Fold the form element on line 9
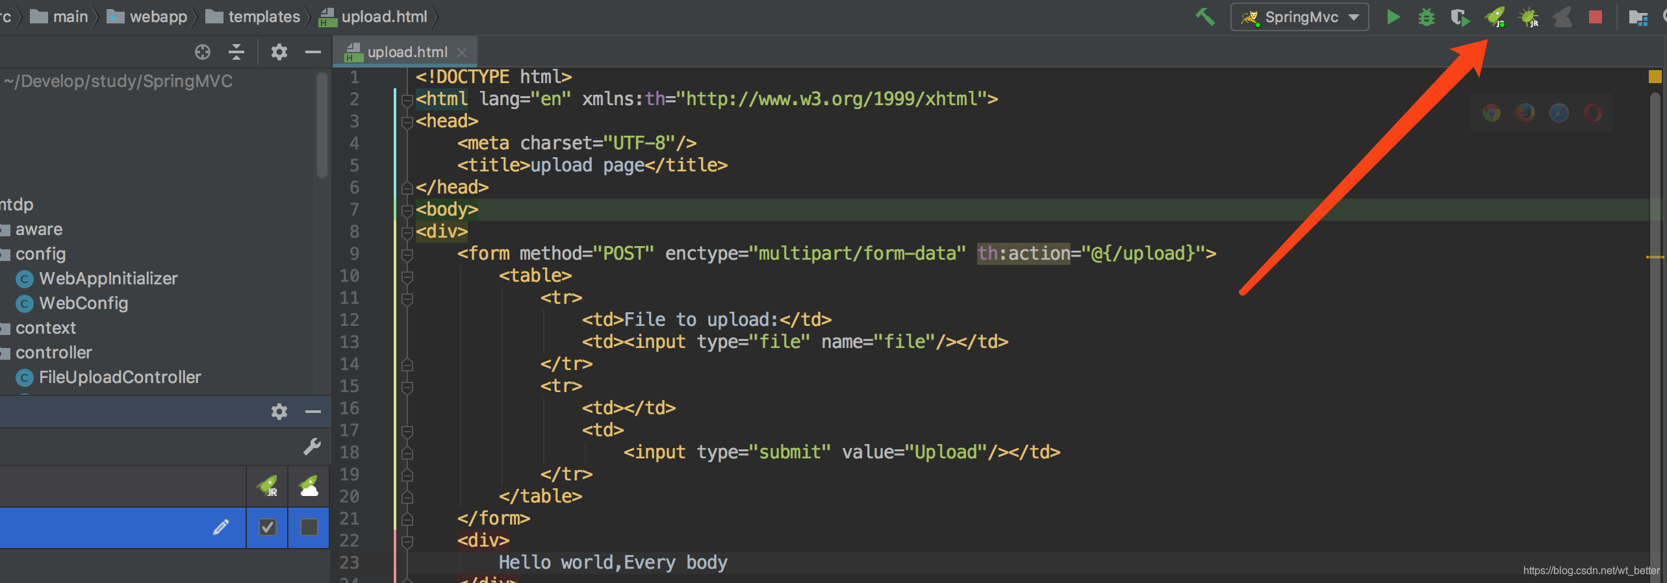The image size is (1667, 583). coord(407,254)
